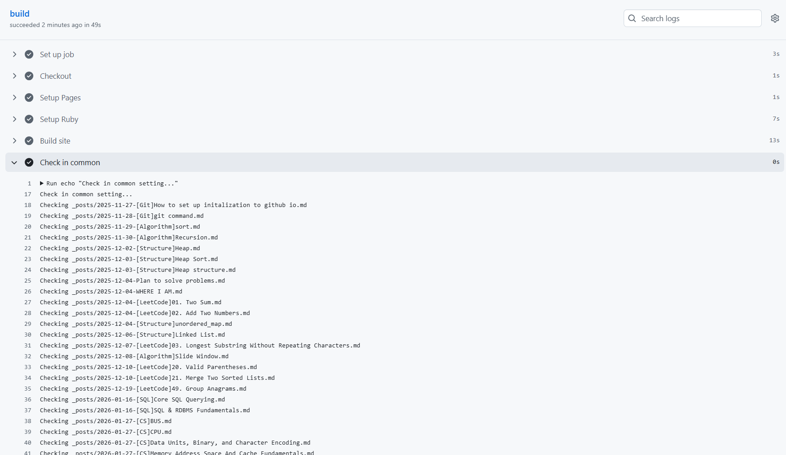Expand the Run echo command disclosure triangle
Screen dimensions: 786x455
pos(42,183)
